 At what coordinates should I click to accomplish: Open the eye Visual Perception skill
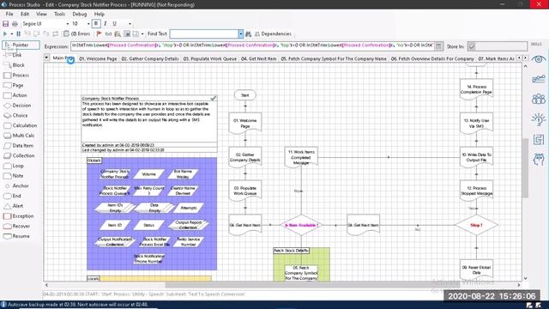coord(538,59)
